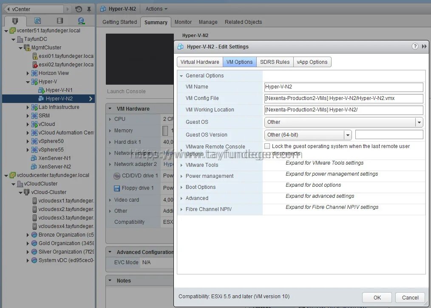Expand the Horizon View tree node
431x308 pixels.
click(28, 73)
